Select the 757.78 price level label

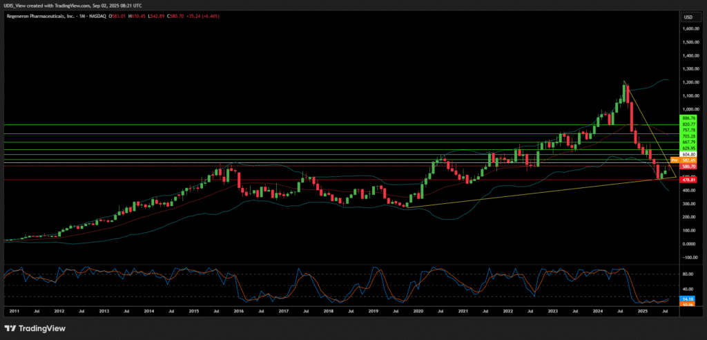688,131
